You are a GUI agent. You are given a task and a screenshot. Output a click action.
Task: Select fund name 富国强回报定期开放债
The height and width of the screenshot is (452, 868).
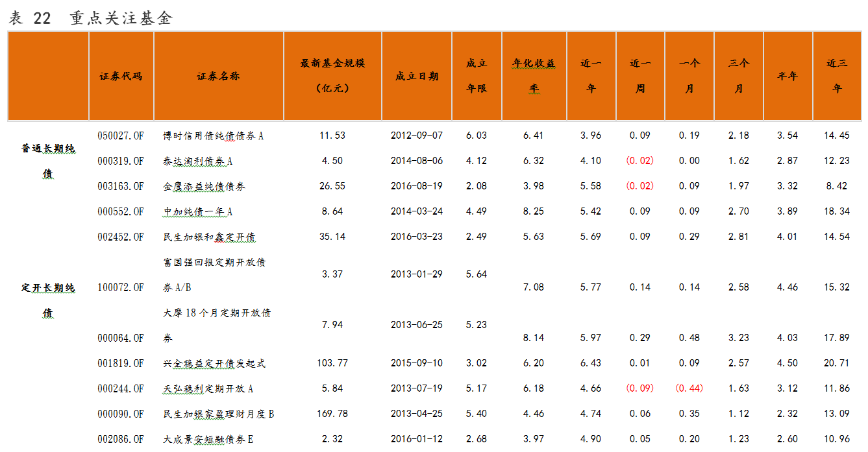(214, 262)
